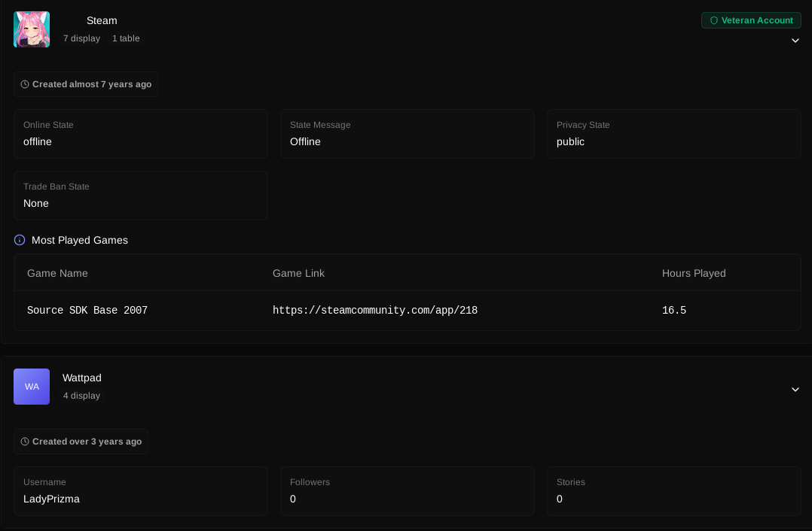The height and width of the screenshot is (531, 812).
Task: Collapse the Steam card chevron
Action: pyautogui.click(x=795, y=41)
